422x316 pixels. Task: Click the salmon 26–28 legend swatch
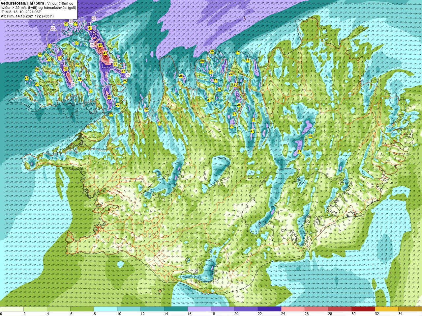tap(316, 309)
